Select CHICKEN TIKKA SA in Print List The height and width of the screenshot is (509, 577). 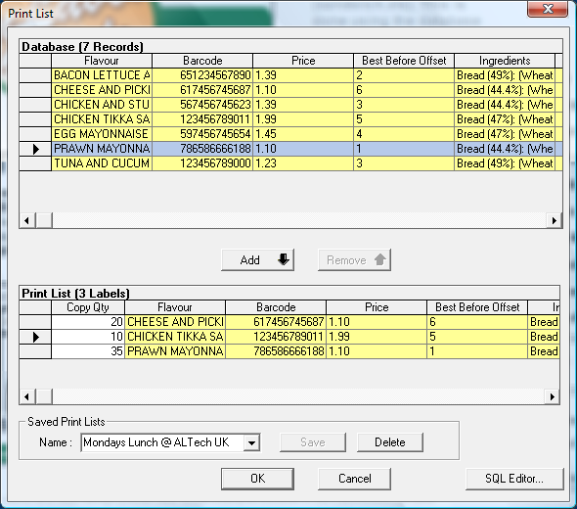[175, 337]
